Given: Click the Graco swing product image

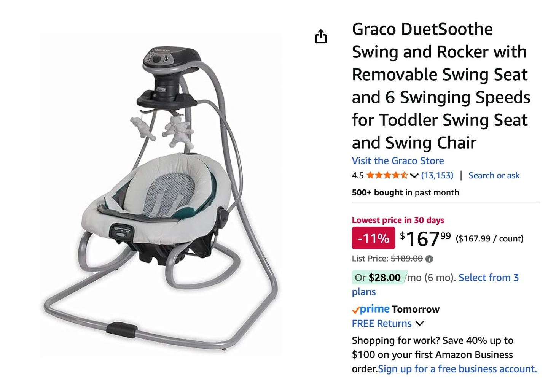Looking at the screenshot, I should point(160,197).
